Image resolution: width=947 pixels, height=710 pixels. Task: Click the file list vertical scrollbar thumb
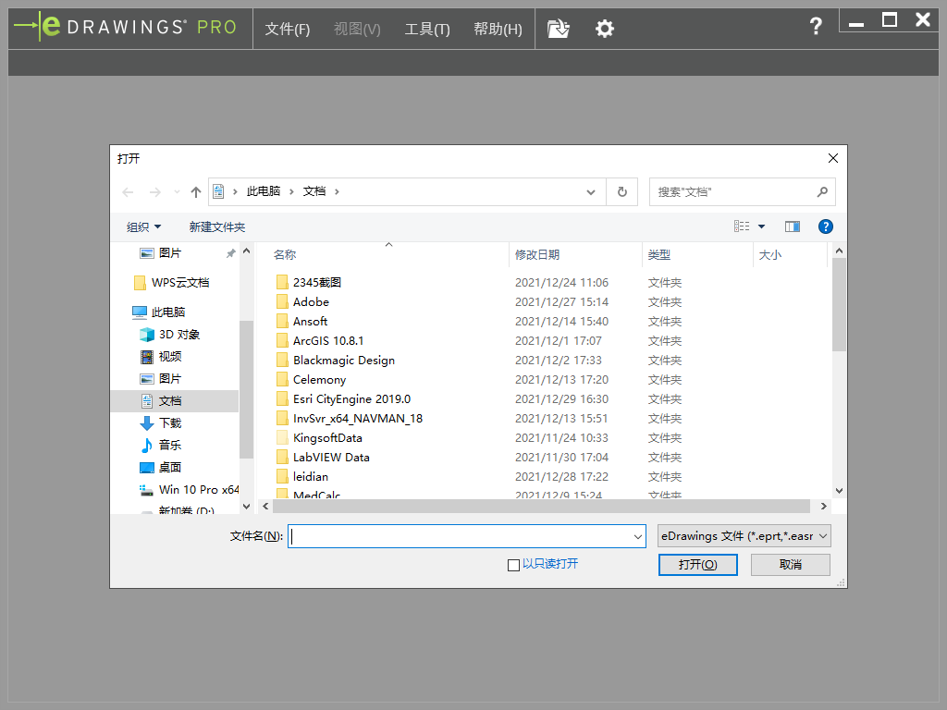[839, 304]
